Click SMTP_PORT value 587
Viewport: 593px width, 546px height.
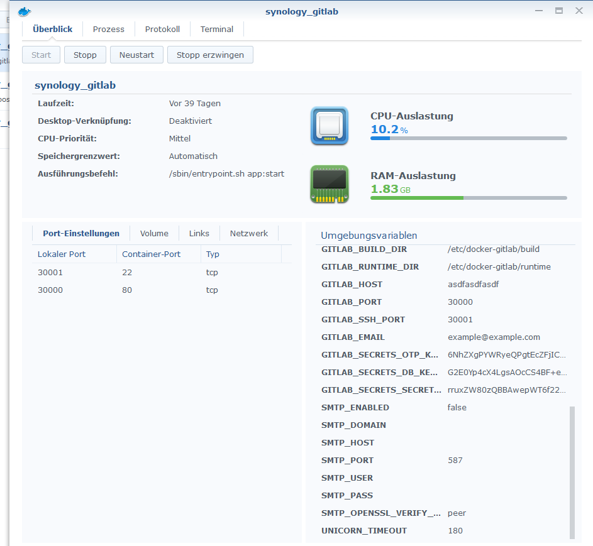point(455,460)
